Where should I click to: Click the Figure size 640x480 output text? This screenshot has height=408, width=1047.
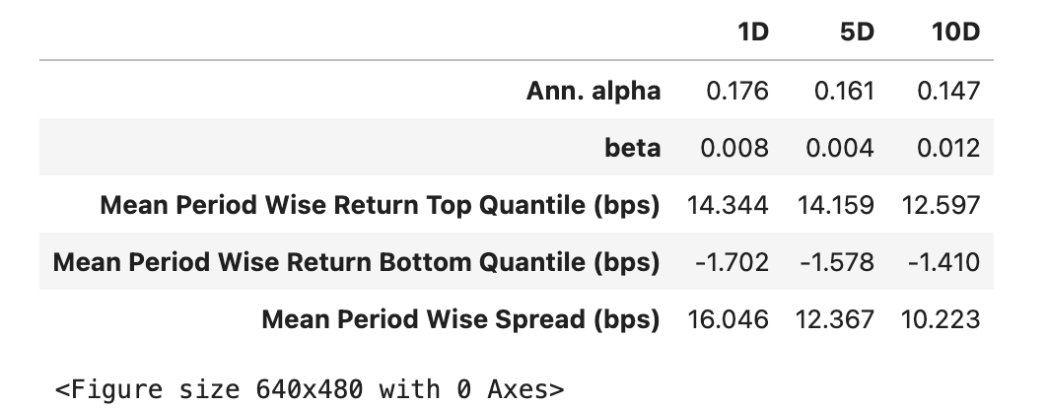tap(309, 388)
